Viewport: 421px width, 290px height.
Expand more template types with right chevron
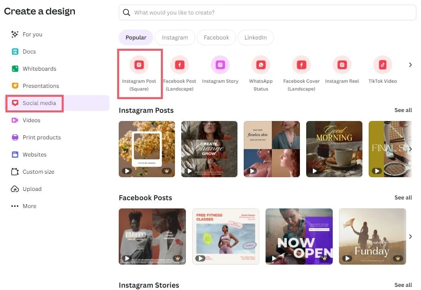[410, 65]
